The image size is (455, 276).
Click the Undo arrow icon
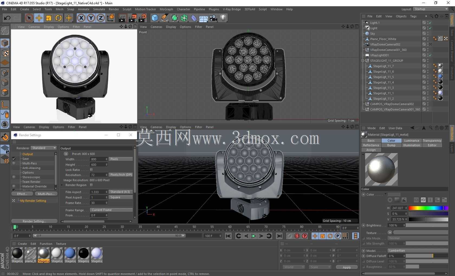7,18
